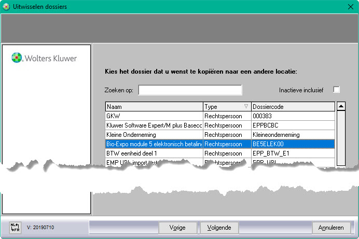
Task: Click dossier code 000383 cell
Action: (x=293, y=116)
